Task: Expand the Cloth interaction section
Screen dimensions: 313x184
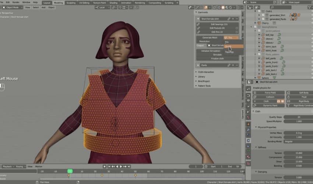Action: [x=206, y=72]
